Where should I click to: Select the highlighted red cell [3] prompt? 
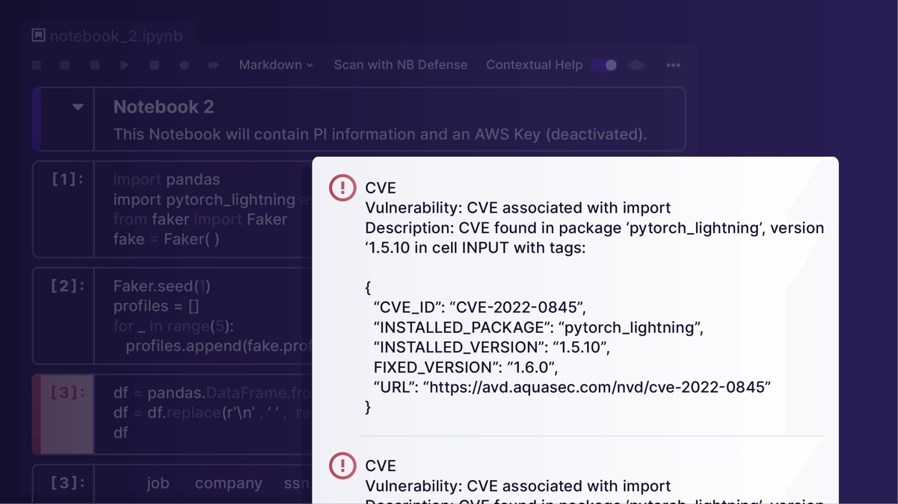point(67,393)
